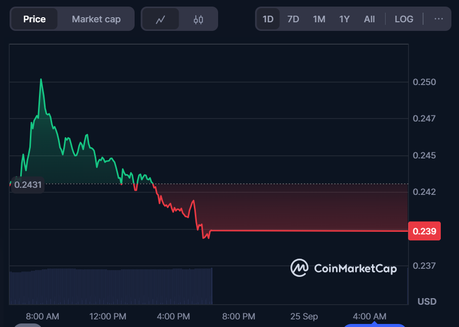Select the 1M time range
This screenshot has width=459, height=327.
(319, 19)
